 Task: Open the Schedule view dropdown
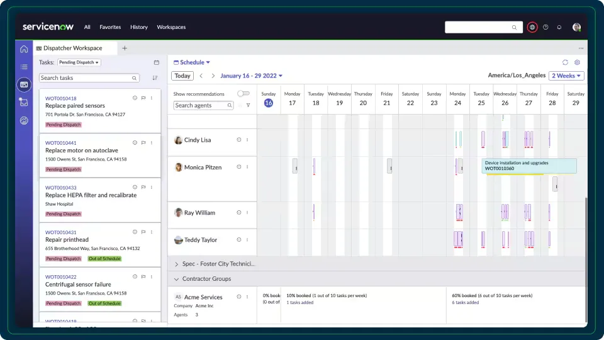coord(192,62)
